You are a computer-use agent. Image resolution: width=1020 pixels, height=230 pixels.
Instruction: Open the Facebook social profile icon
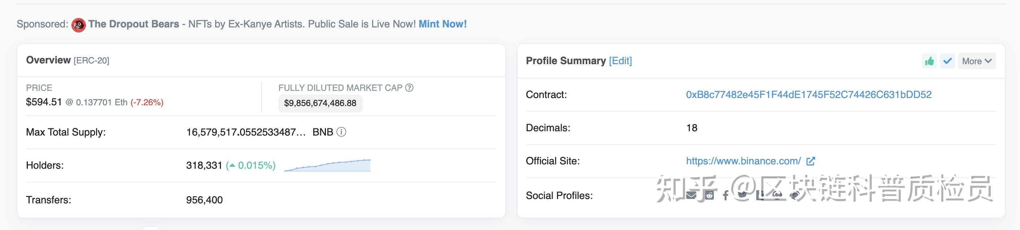coord(725,195)
